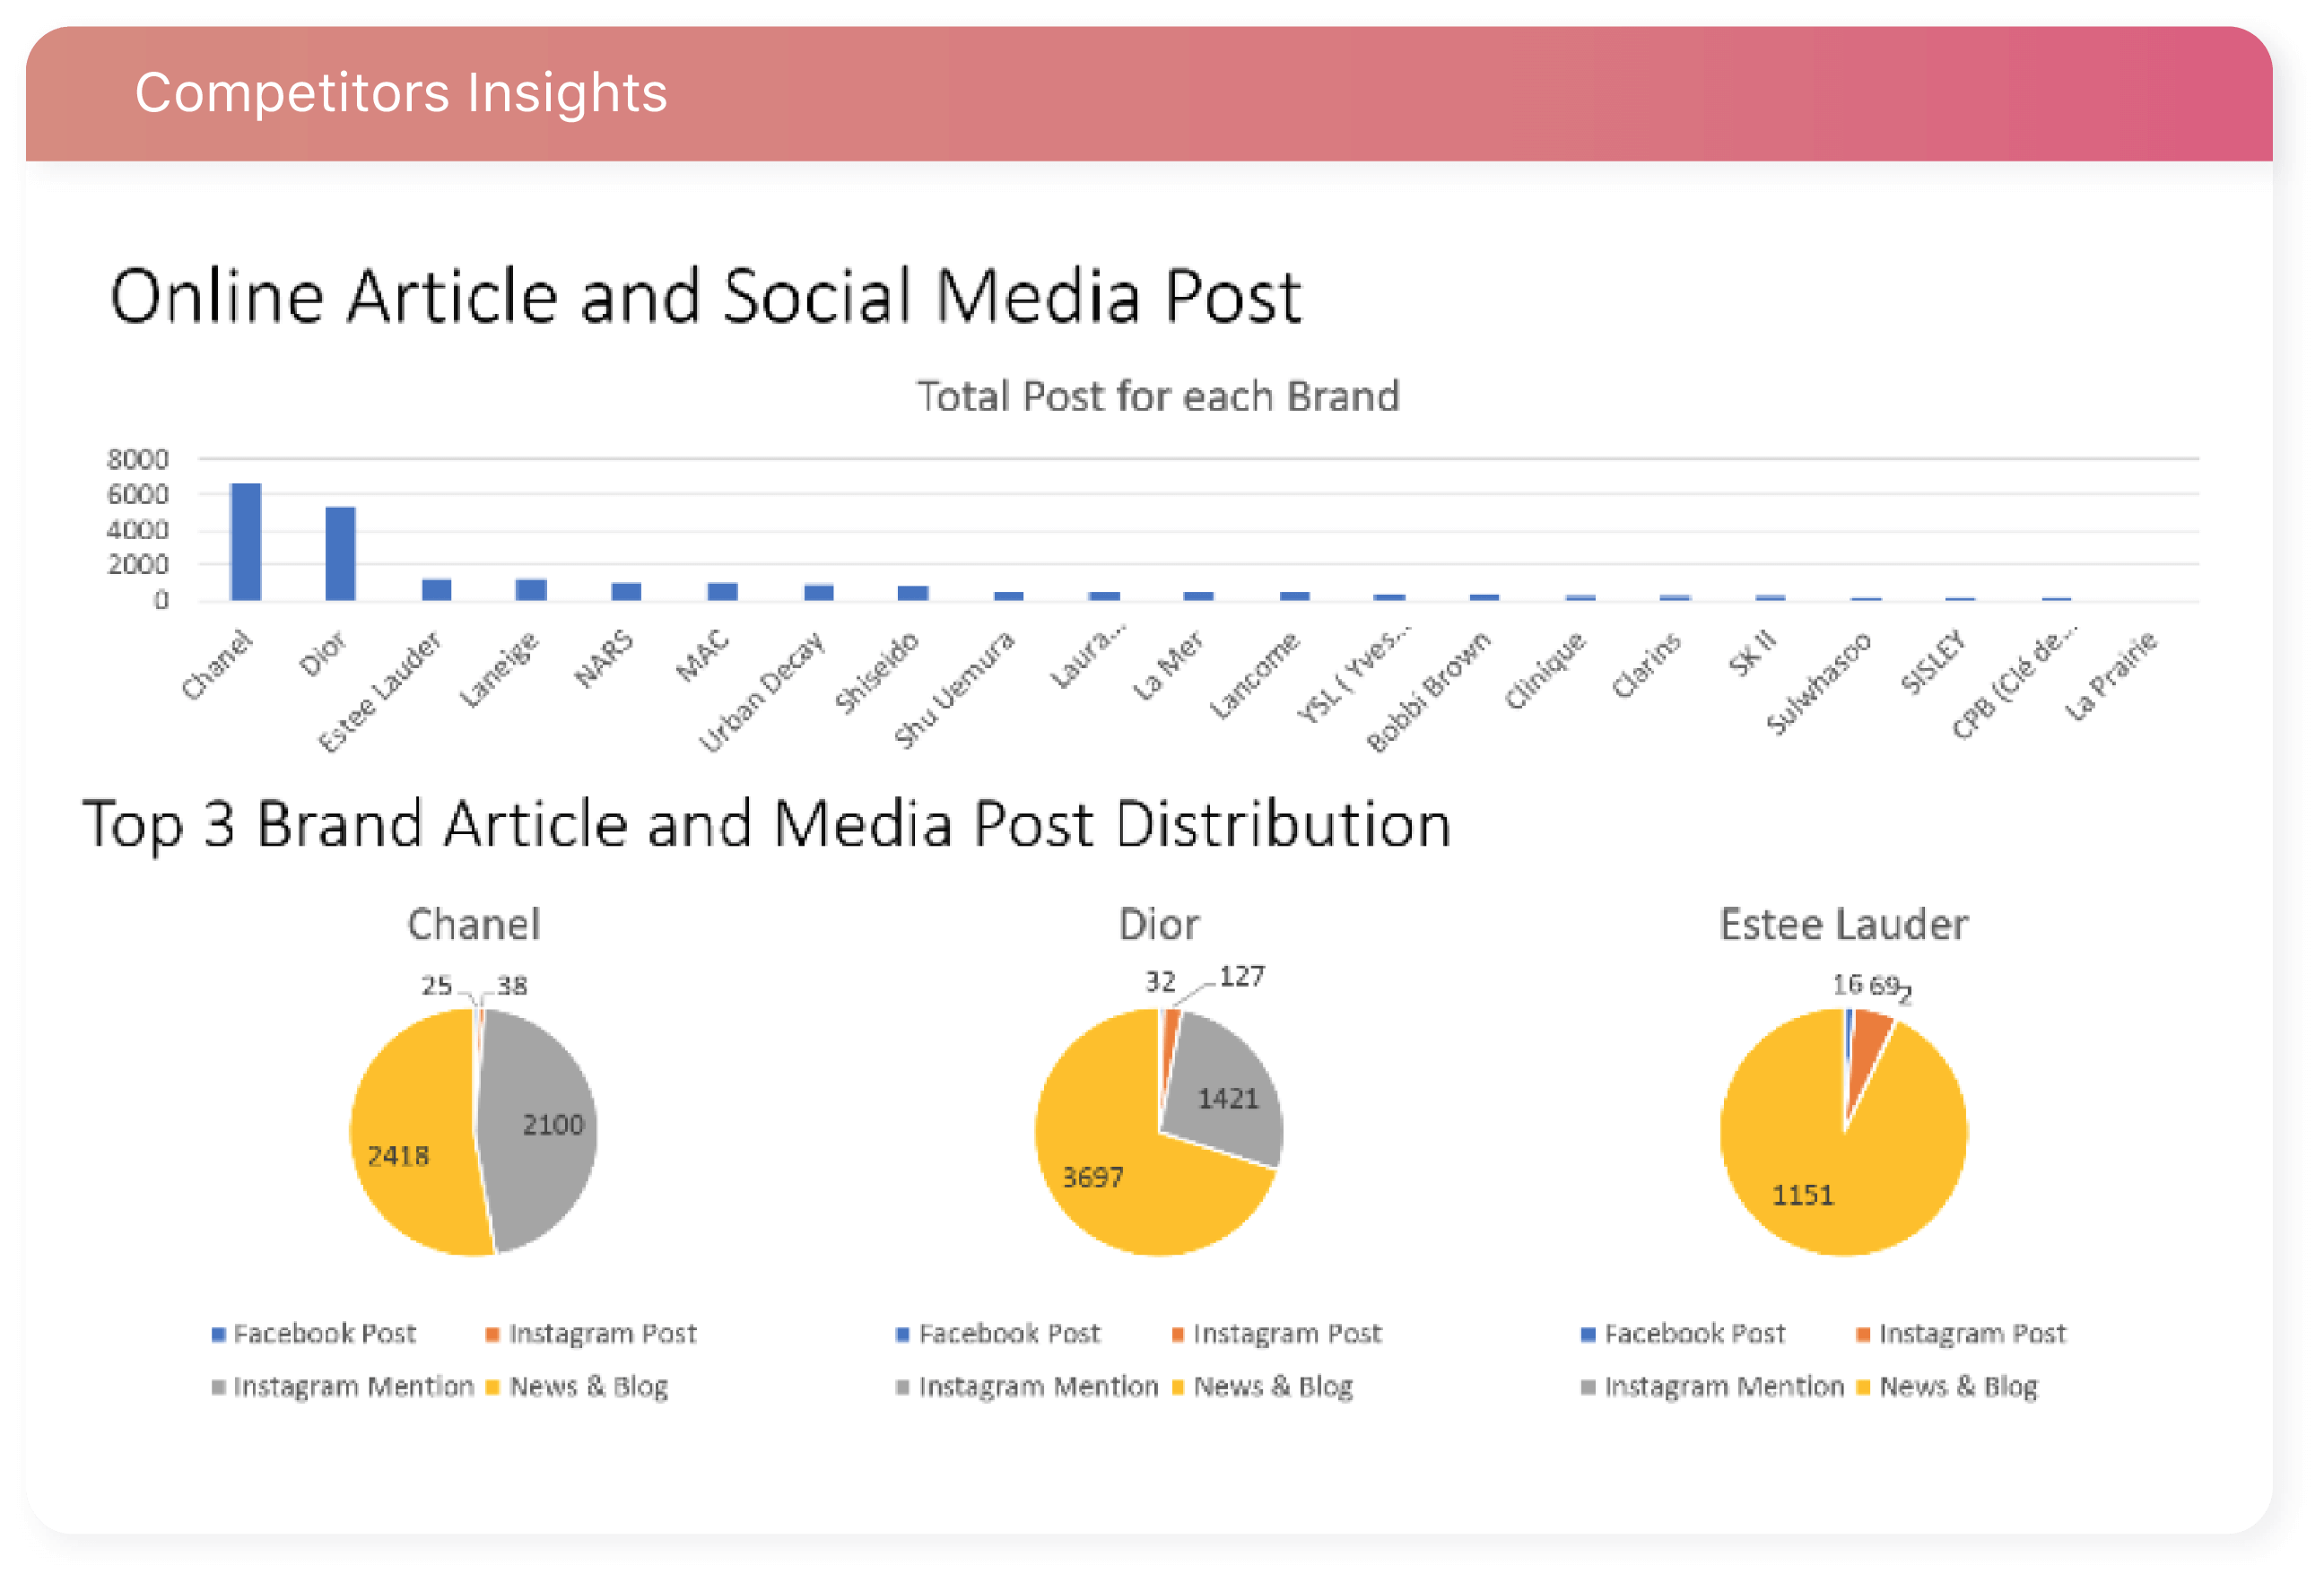The width and height of the screenshot is (2324, 1583).
Task: Click the Clarins axis label
Action: [x=1646, y=664]
